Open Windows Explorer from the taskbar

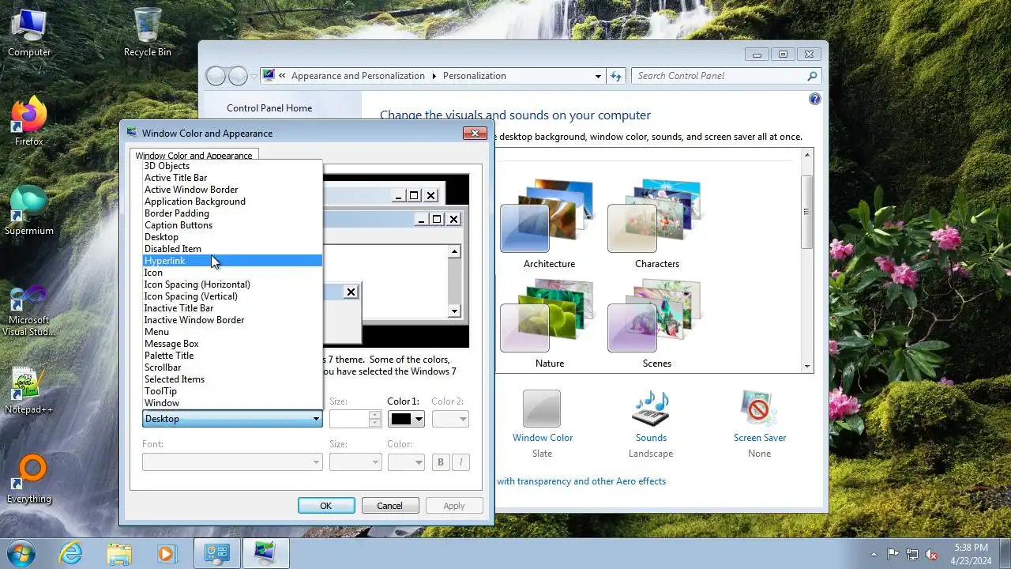(x=119, y=553)
